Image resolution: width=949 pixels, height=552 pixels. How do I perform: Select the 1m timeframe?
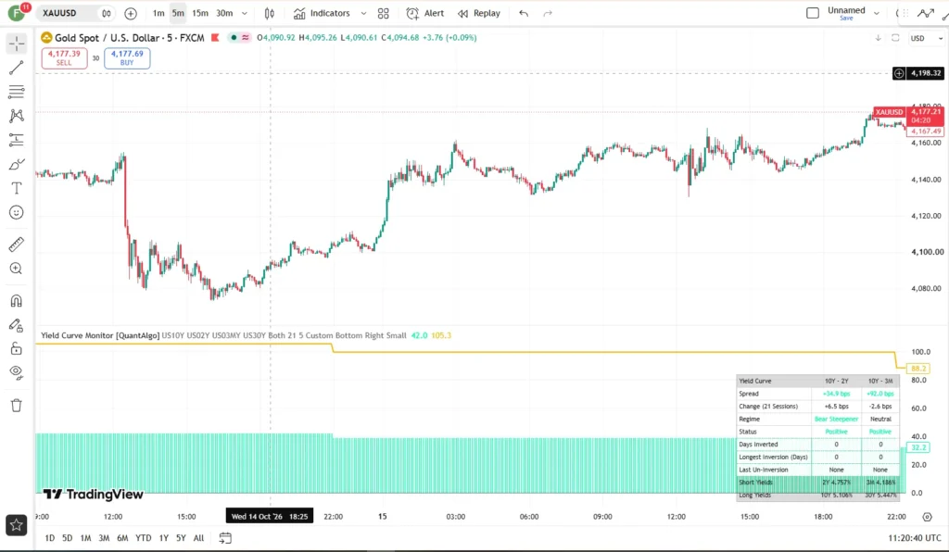pyautogui.click(x=158, y=13)
